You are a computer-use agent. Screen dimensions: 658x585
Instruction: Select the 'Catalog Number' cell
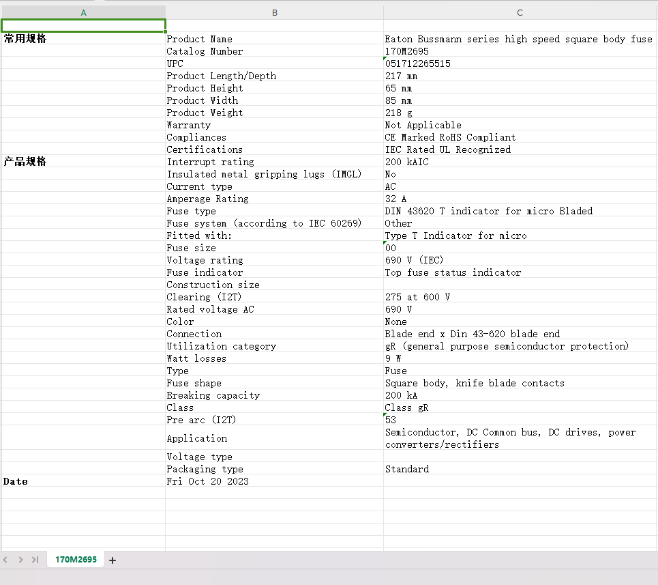click(274, 51)
